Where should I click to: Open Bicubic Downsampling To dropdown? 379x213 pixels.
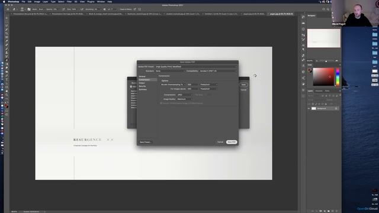(x=174, y=85)
